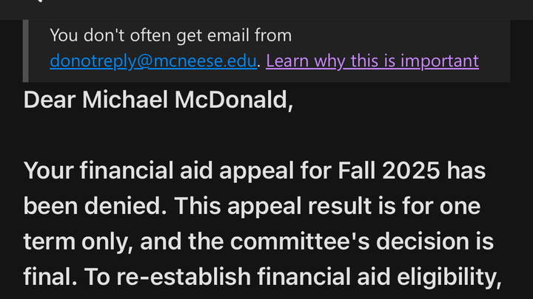Tap the "You don't often get email from" notice text
The height and width of the screenshot is (299, 533).
pyautogui.click(x=171, y=35)
